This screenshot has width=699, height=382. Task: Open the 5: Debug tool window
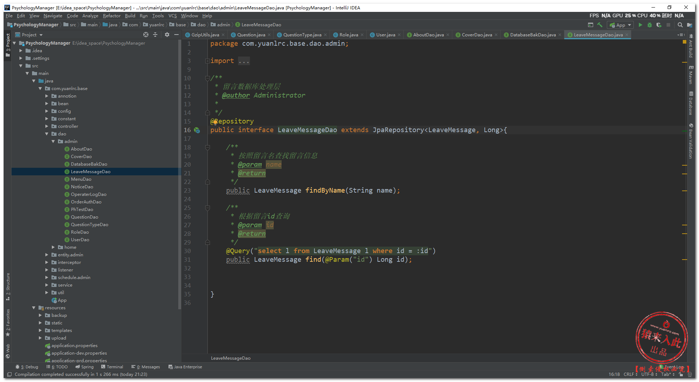27,367
